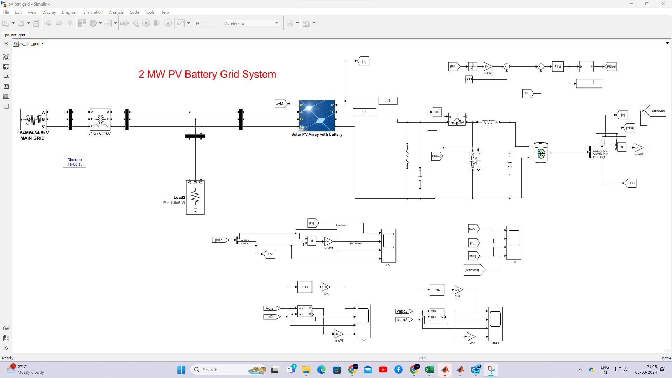Expand the left palette with double-arrow chevron
This screenshot has height=378, width=672.
(x=6, y=348)
